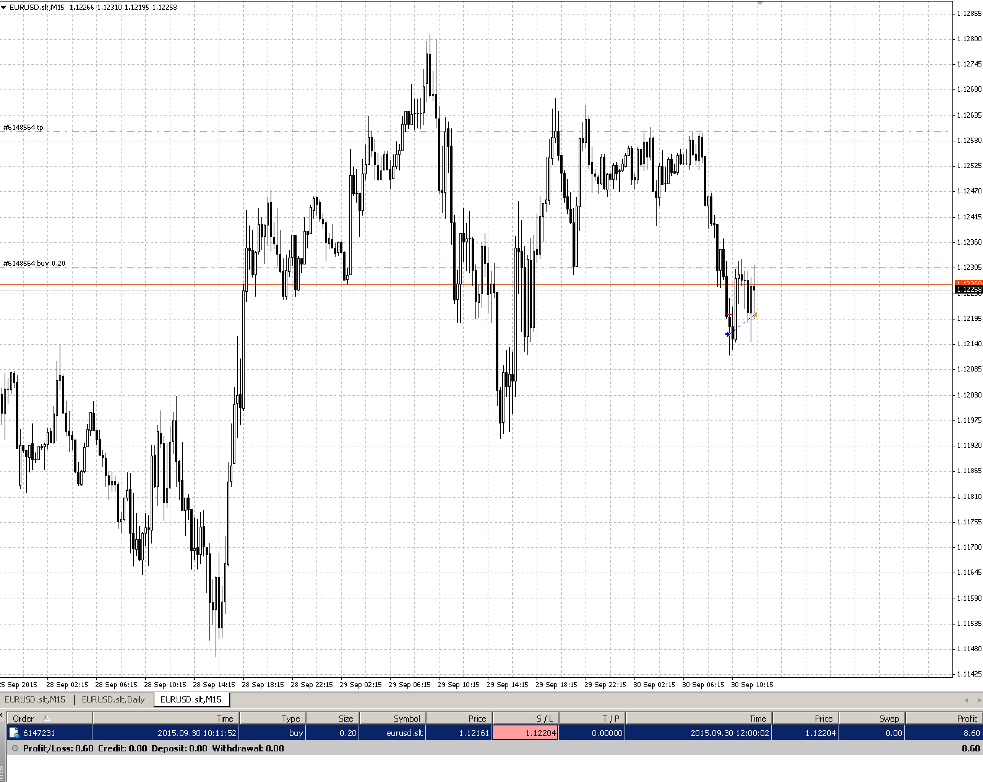This screenshot has height=782, width=983.
Task: Click the circle icon before Profit/Loss summary
Action: point(15,748)
